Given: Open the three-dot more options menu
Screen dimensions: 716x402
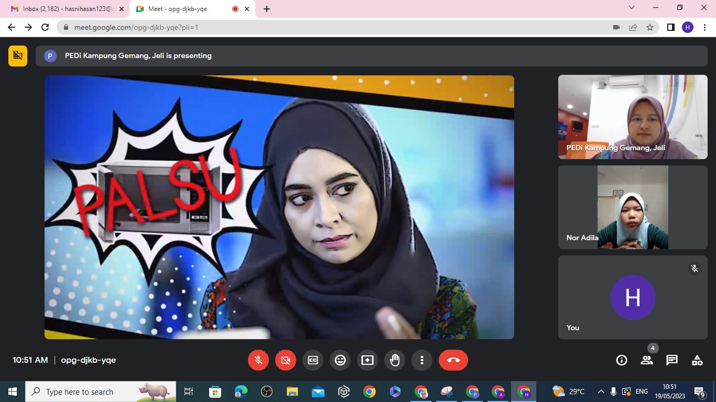Looking at the screenshot, I should (x=422, y=360).
